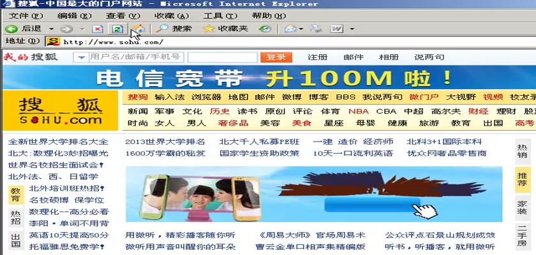The height and width of the screenshot is (255, 536).
Task: Go to the 新闻 channel
Action: point(138,112)
